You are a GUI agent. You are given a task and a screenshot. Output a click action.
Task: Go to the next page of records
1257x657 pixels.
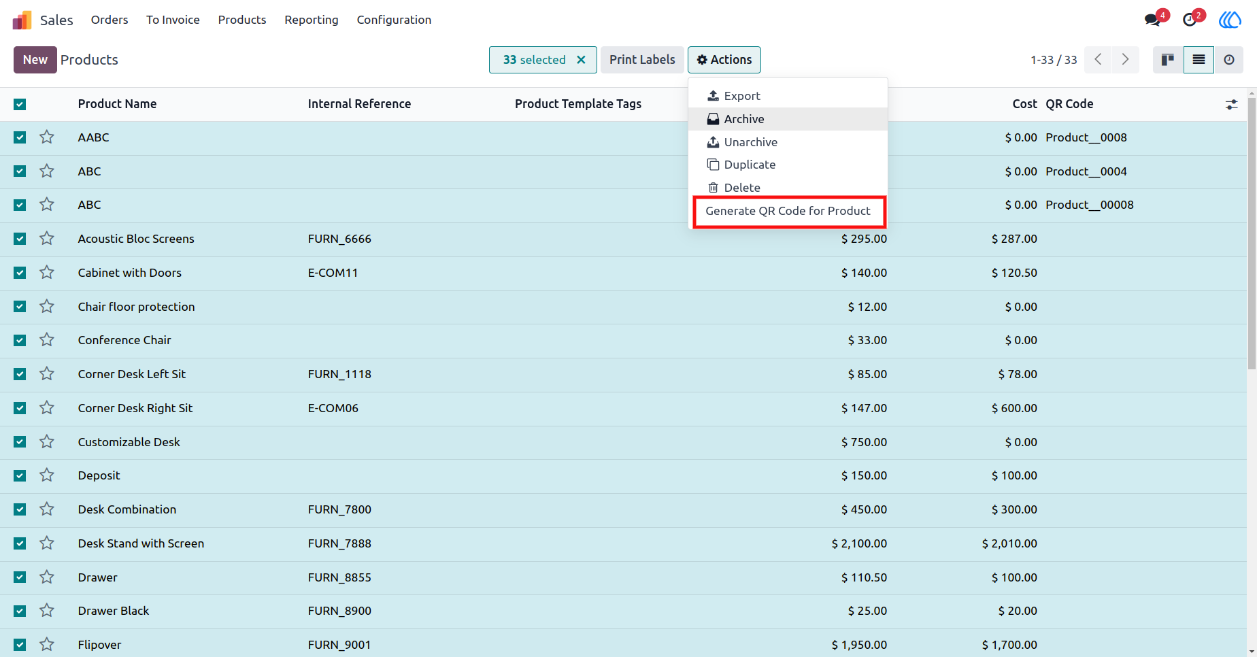pos(1126,60)
